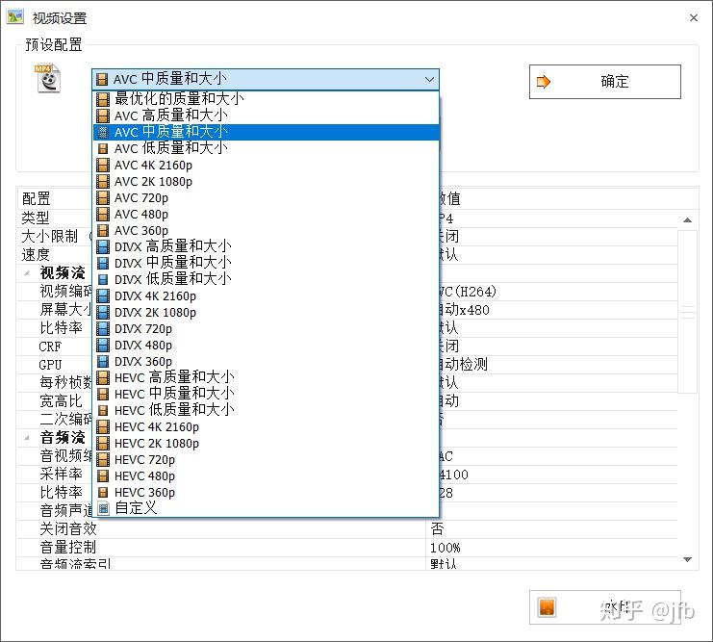
Task: Click scrollbar up arrow in settings table
Action: (x=688, y=220)
